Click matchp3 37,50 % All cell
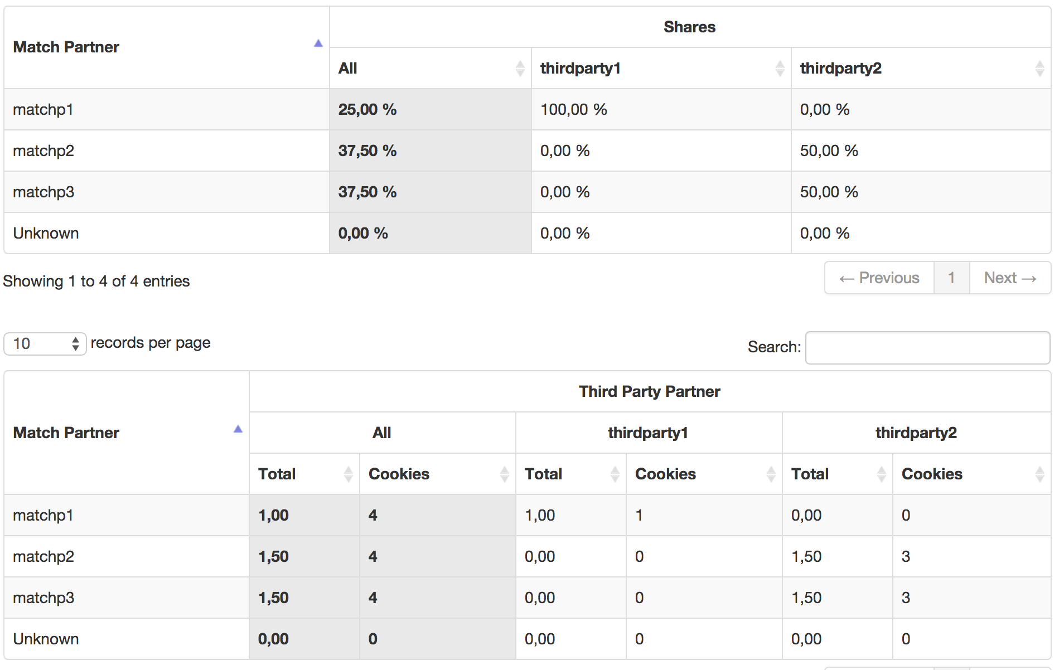The height and width of the screenshot is (670, 1064). coord(431,192)
